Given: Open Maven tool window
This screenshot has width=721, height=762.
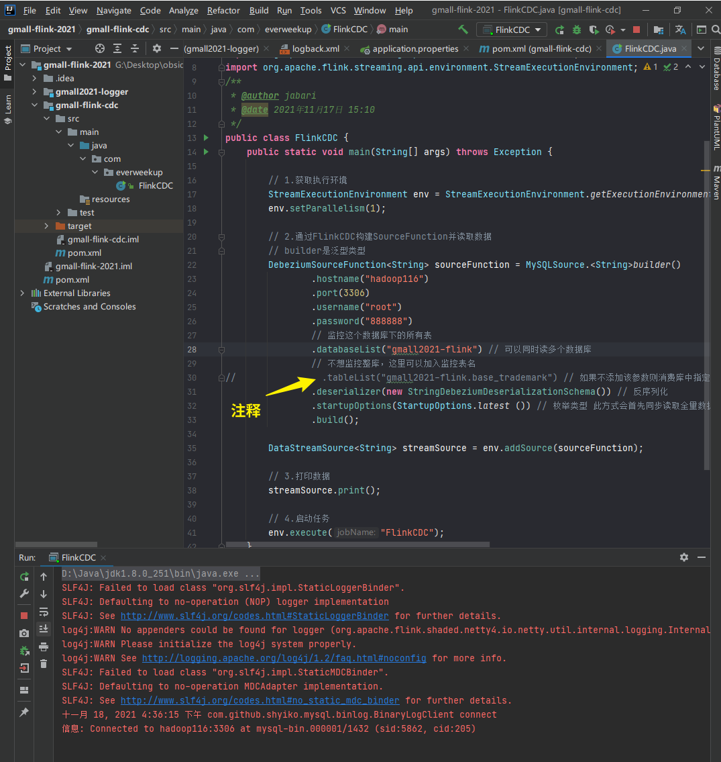Looking at the screenshot, I should 716,182.
